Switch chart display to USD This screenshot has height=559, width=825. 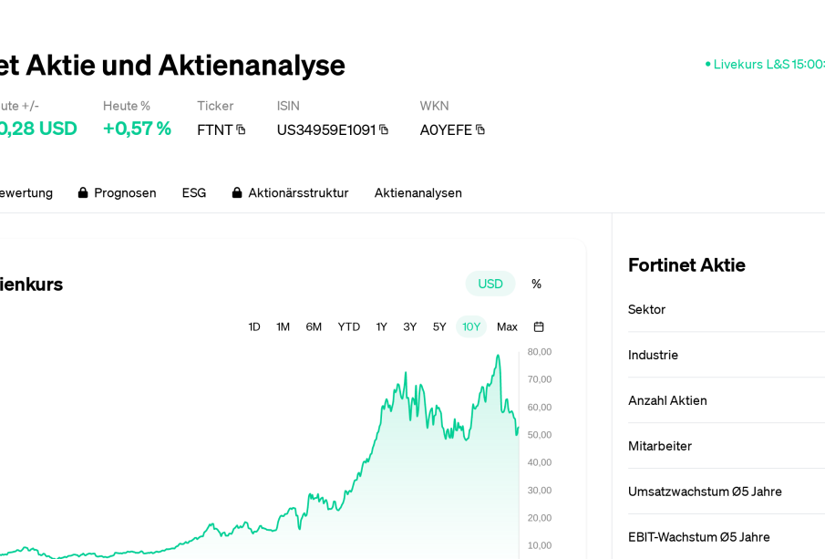tap(490, 284)
